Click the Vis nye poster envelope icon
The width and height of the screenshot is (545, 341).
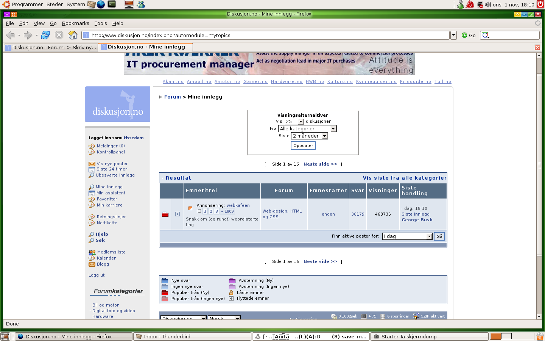(92, 164)
